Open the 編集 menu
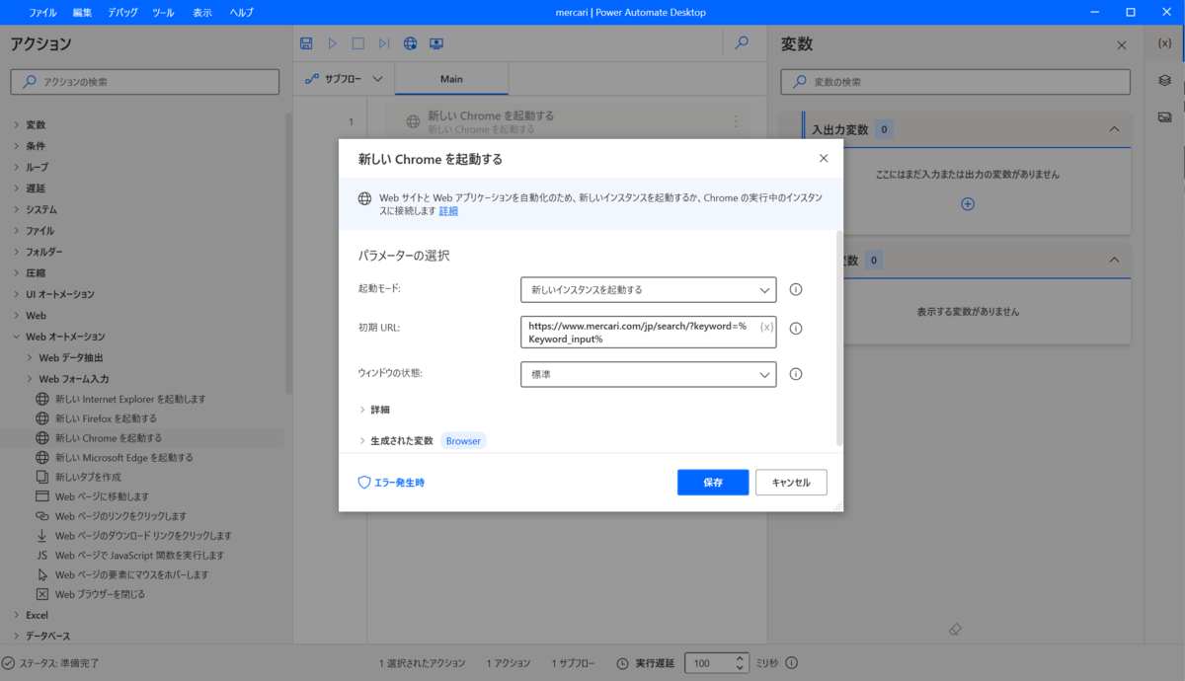The width and height of the screenshot is (1185, 681). [83, 13]
